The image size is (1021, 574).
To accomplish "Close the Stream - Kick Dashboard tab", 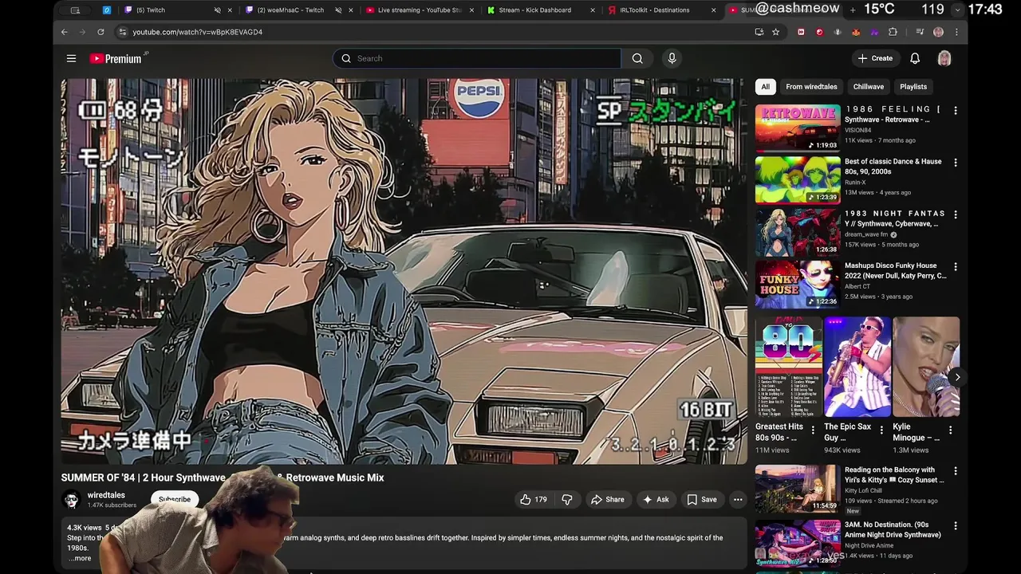I will tap(593, 10).
